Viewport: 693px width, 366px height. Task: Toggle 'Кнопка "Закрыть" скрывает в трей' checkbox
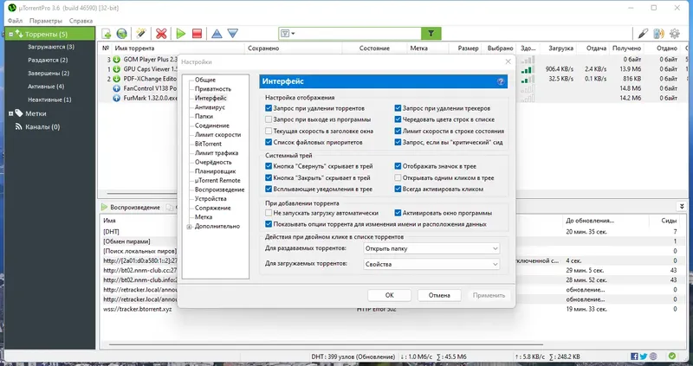pos(269,178)
